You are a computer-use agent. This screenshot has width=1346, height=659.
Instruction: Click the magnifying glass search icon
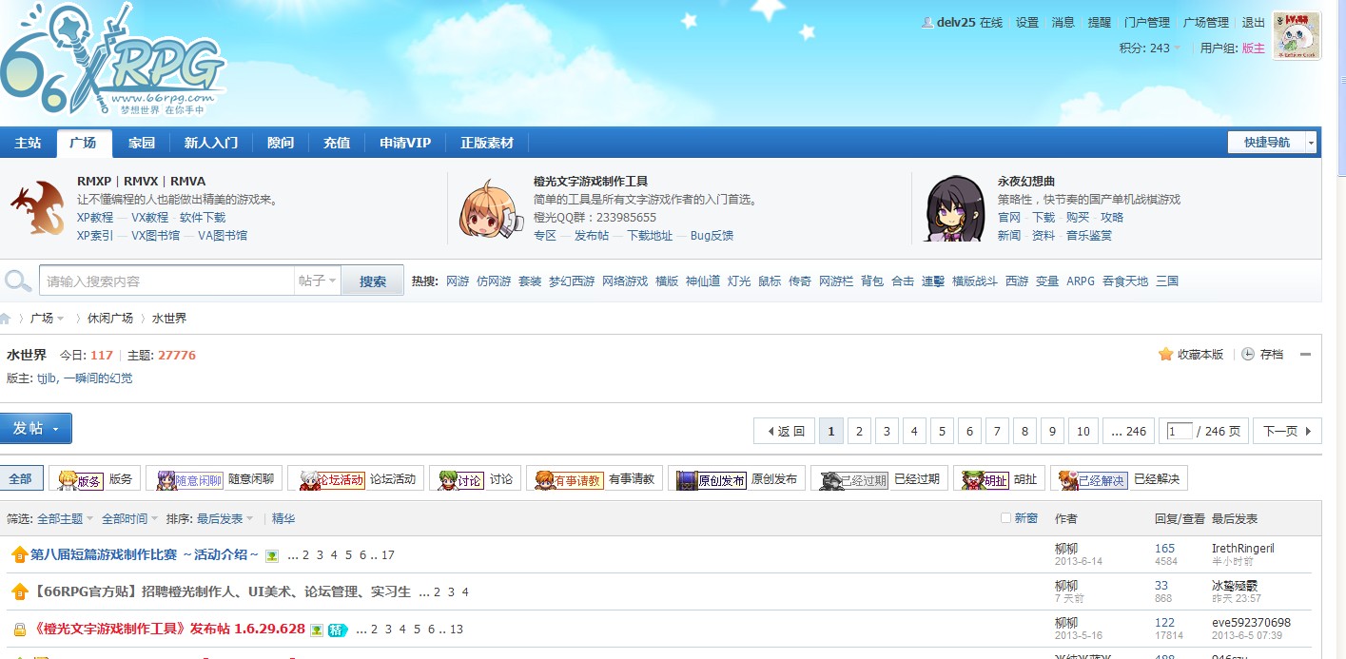[18, 281]
